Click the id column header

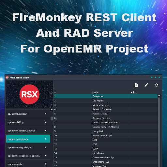pyautogui.click(x=73, y=92)
